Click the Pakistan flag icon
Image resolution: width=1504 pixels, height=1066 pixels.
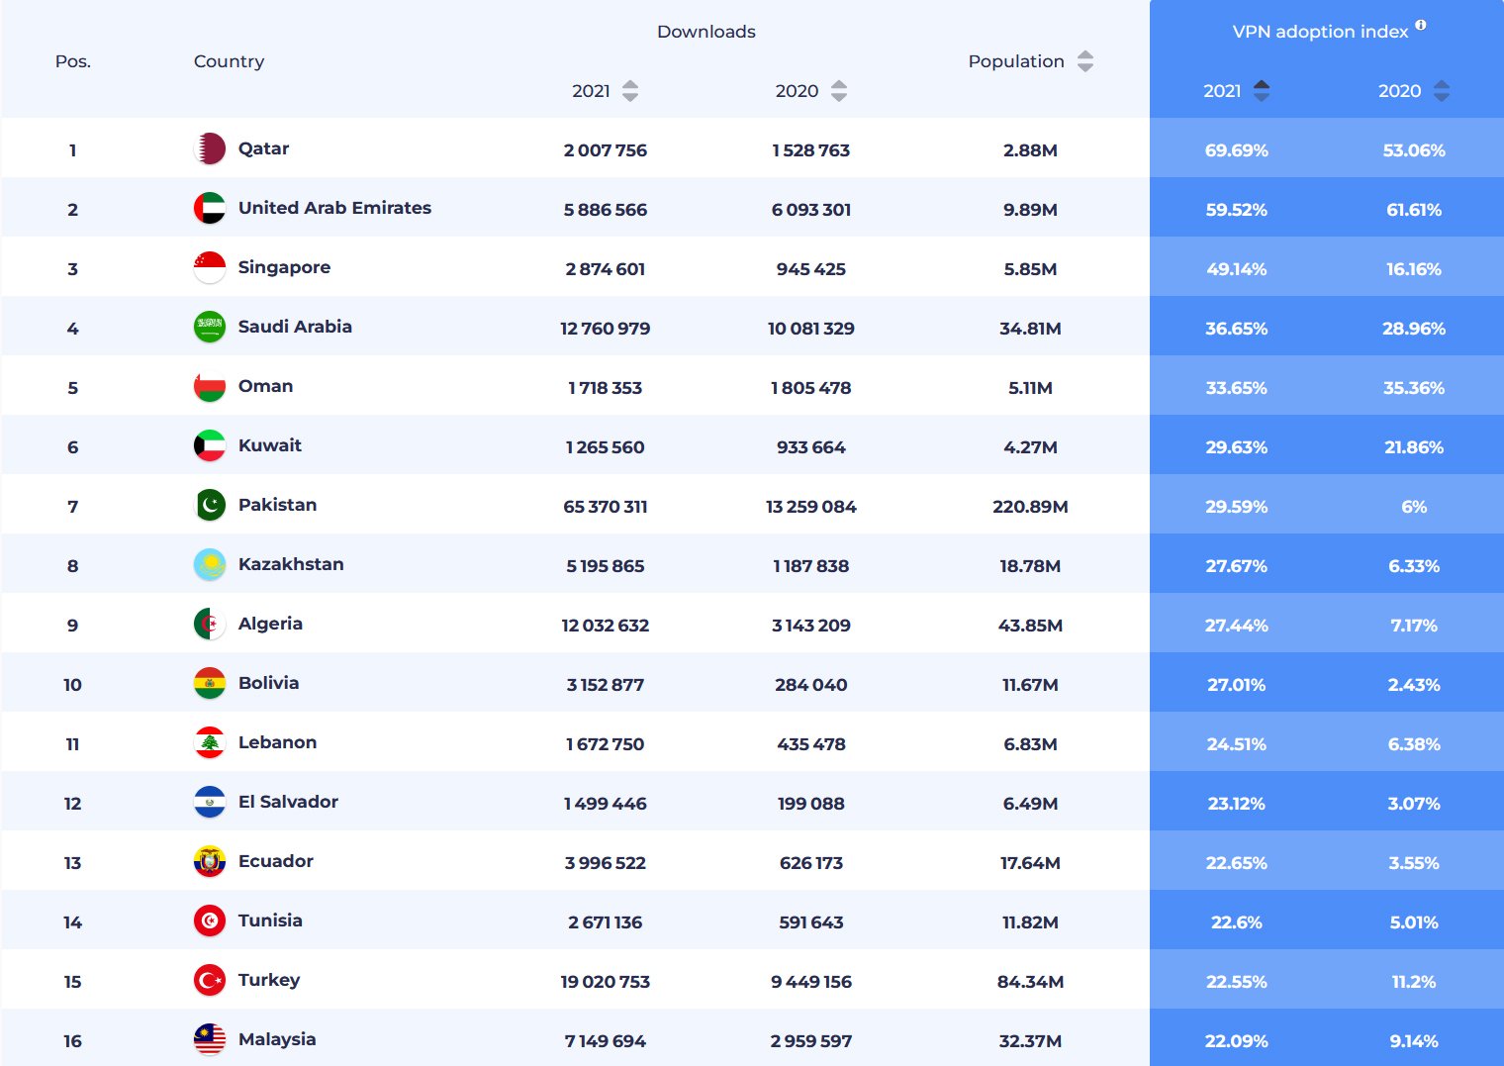(210, 506)
